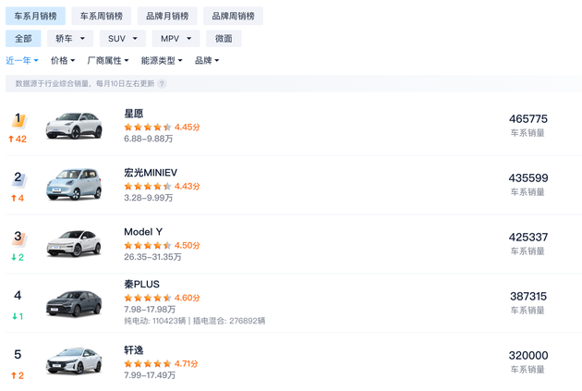Click the rank 3 medal badge

(x=18, y=237)
